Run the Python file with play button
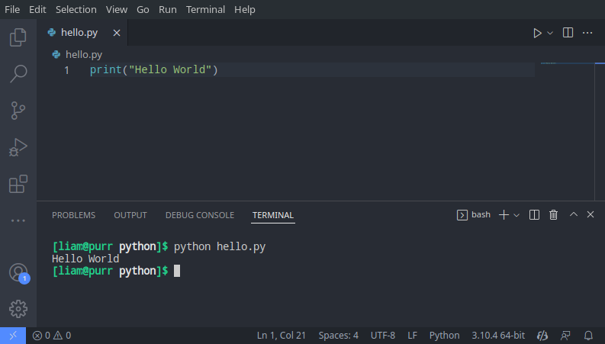 pyautogui.click(x=537, y=33)
